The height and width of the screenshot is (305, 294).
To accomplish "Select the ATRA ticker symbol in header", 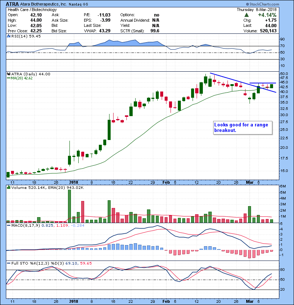I will (x=12, y=4).
